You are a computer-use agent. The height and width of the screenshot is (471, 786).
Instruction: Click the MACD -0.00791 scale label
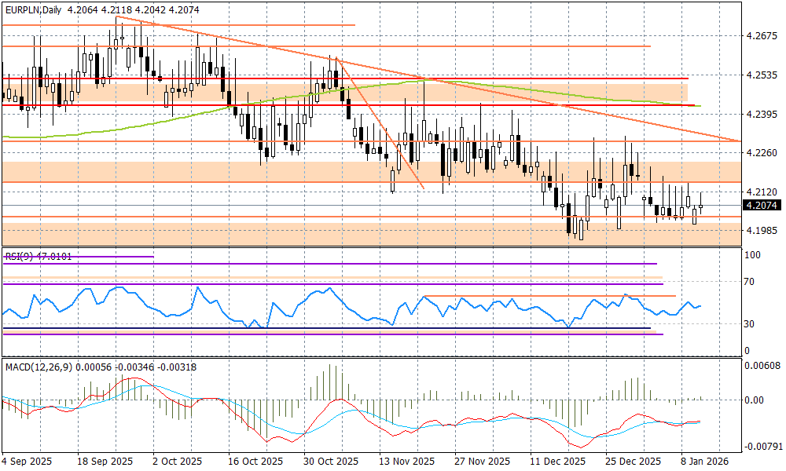click(762, 447)
